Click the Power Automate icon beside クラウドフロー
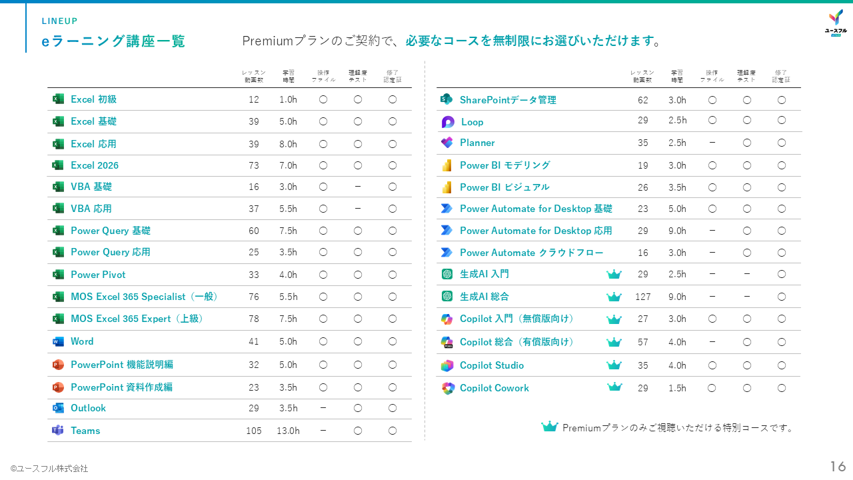This screenshot has height=480, width=853. point(446,253)
